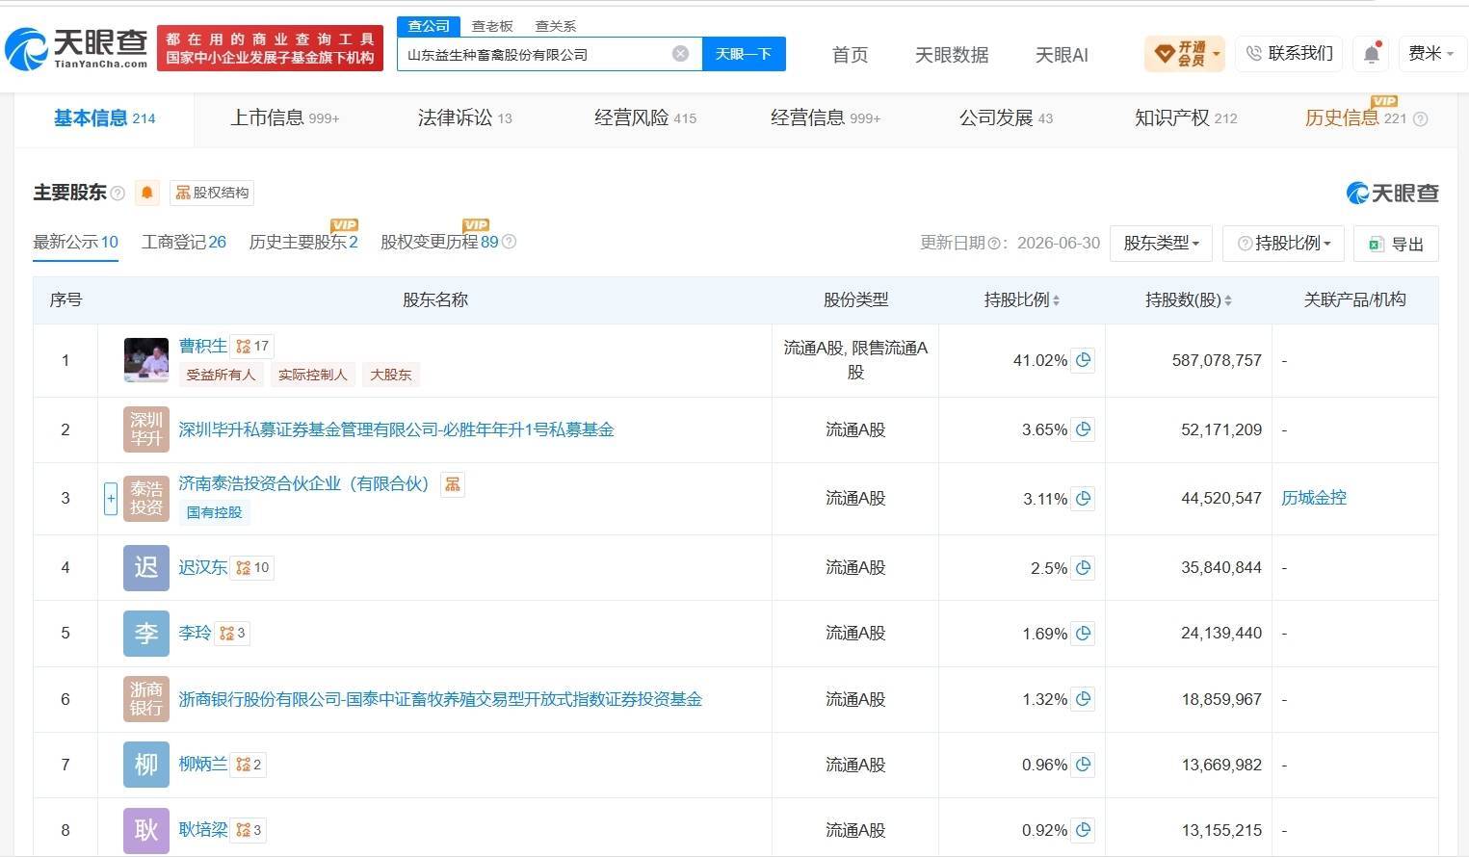Sort by 持股比例 column arrows
The height and width of the screenshot is (857, 1469).
1056,300
